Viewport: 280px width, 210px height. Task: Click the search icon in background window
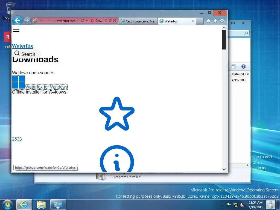(246, 33)
